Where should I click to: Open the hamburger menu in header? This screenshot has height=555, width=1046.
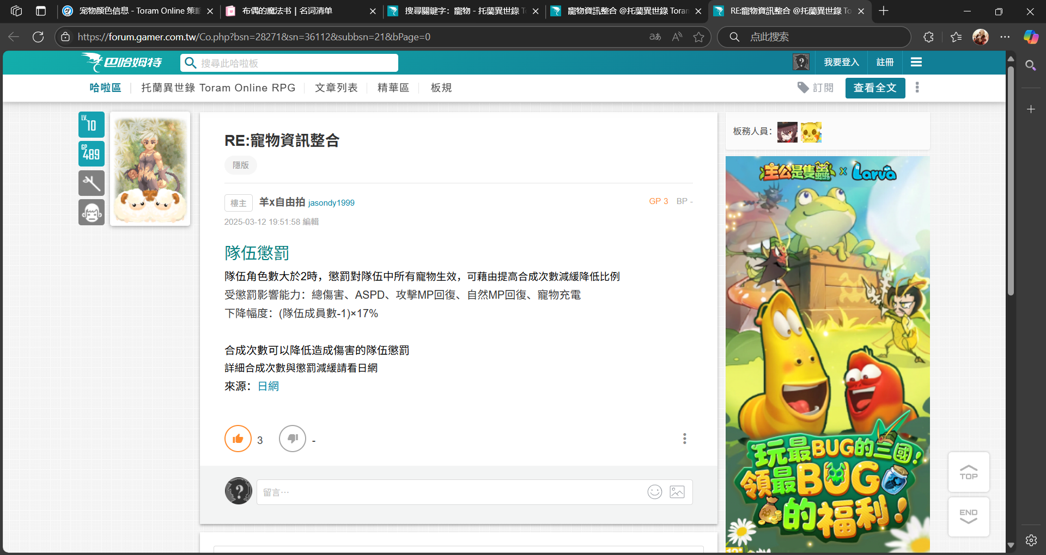coord(916,62)
